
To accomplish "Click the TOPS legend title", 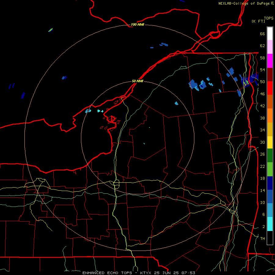I will click(x=269, y=18).
